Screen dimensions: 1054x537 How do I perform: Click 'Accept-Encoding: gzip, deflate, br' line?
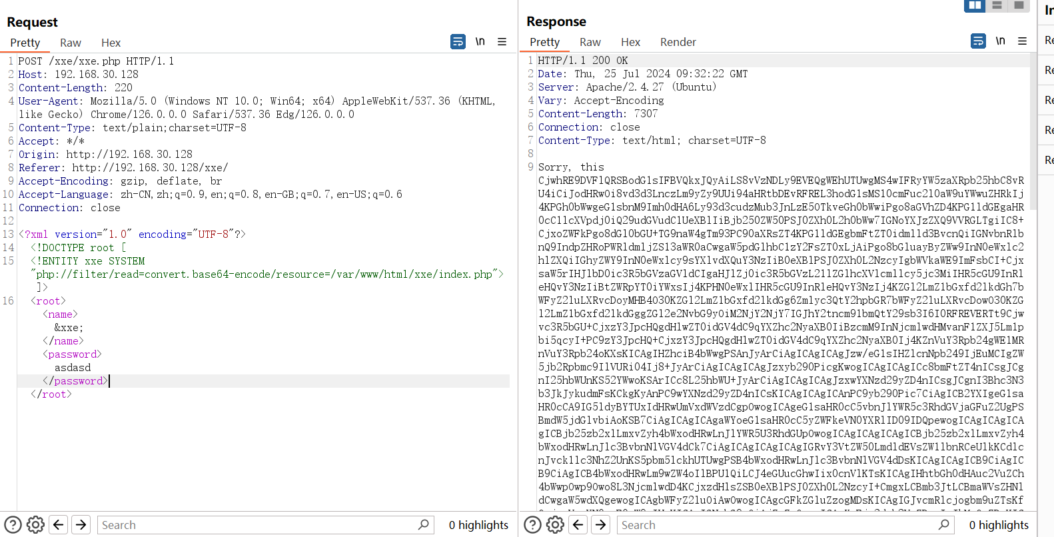[x=120, y=181]
